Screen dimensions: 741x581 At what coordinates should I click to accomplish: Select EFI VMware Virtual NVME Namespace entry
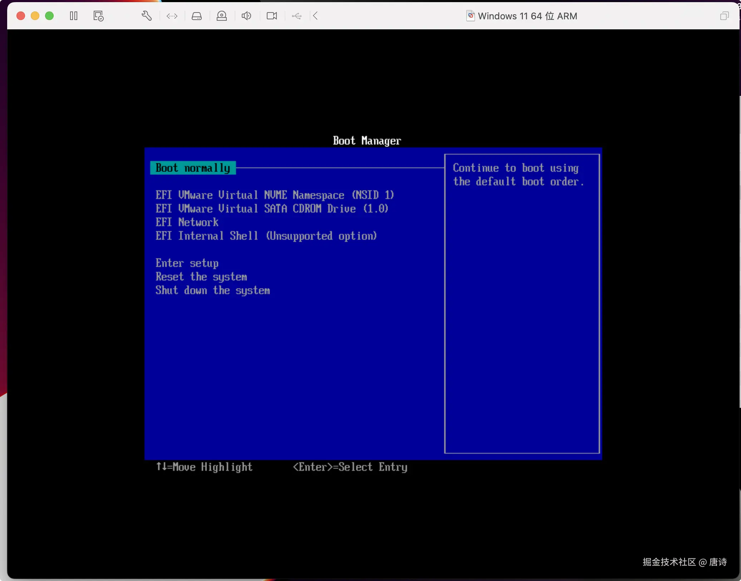coord(275,195)
